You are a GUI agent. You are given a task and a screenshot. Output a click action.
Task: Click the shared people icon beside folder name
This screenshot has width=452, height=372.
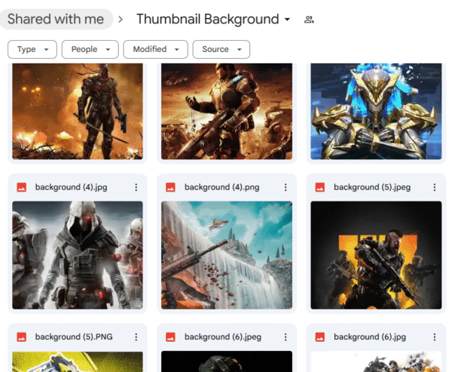click(x=309, y=20)
